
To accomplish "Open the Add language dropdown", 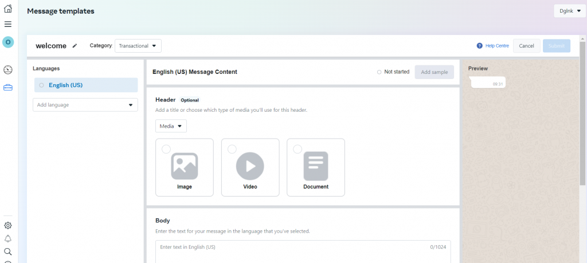I will (85, 105).
